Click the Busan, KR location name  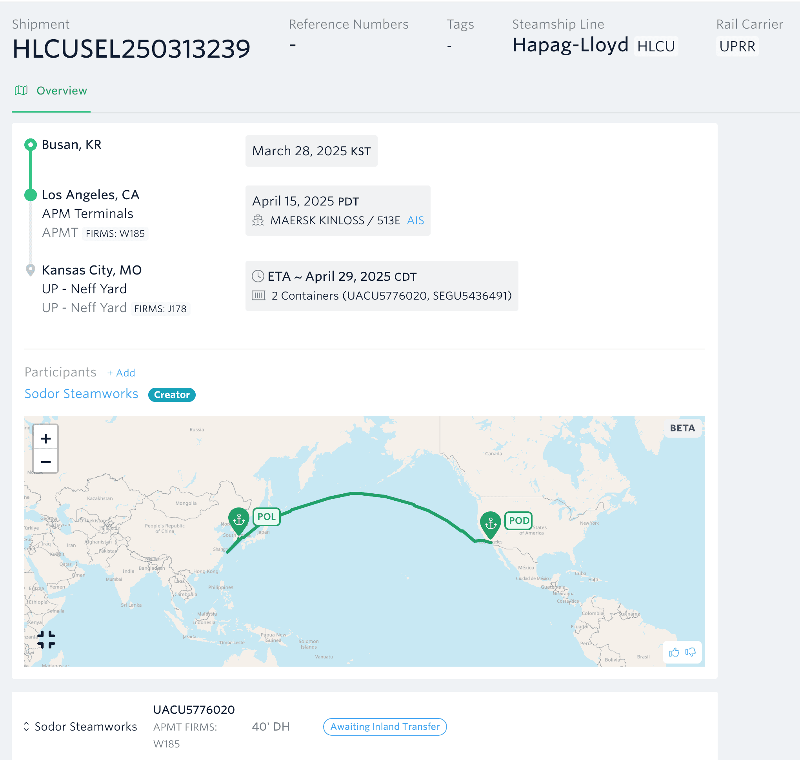(72, 145)
